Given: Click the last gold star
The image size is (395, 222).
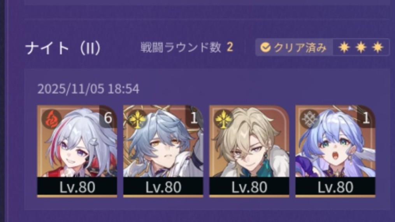Looking at the screenshot, I should point(377,47).
